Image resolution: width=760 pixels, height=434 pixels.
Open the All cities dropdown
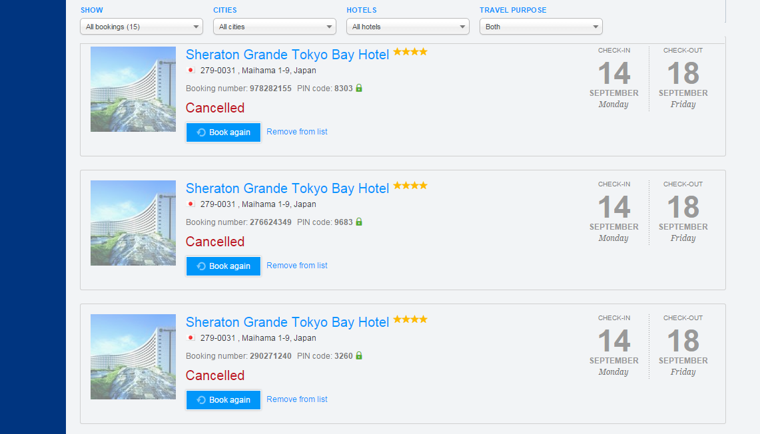(x=274, y=27)
